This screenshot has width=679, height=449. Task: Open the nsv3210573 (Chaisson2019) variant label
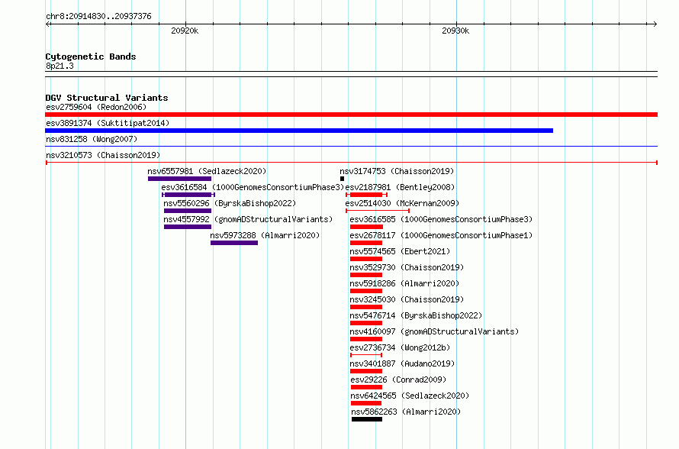103,155
